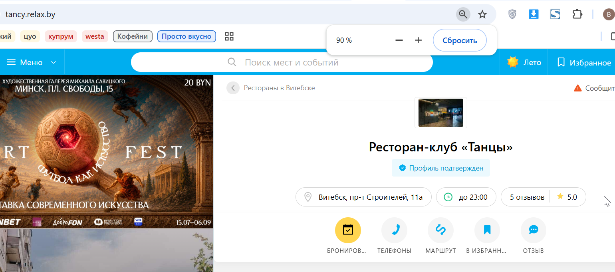Viewport: 615px width, 272px height.
Task: Open the Art Fest exhibition banner
Action: coord(107,152)
